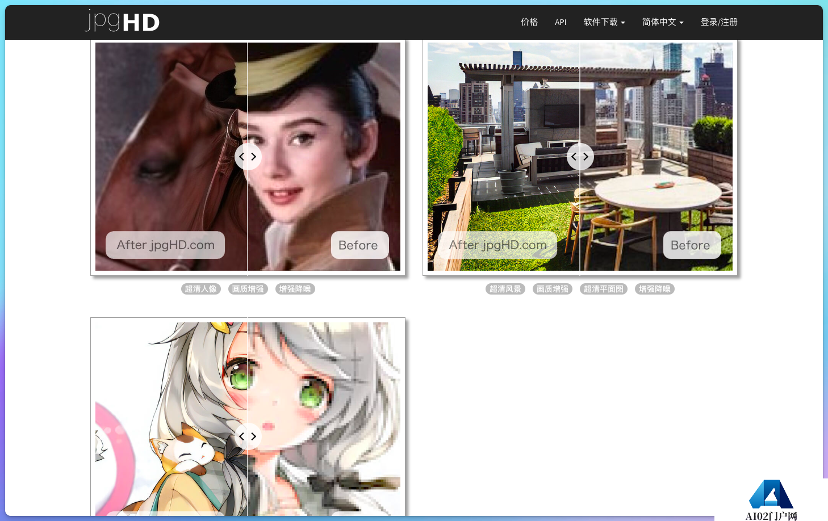
Task: Expand the 简体中文 language dropdown
Action: 663,22
